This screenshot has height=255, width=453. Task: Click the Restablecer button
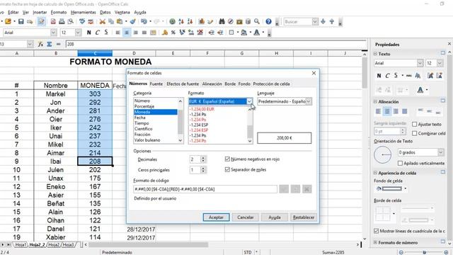304,217
